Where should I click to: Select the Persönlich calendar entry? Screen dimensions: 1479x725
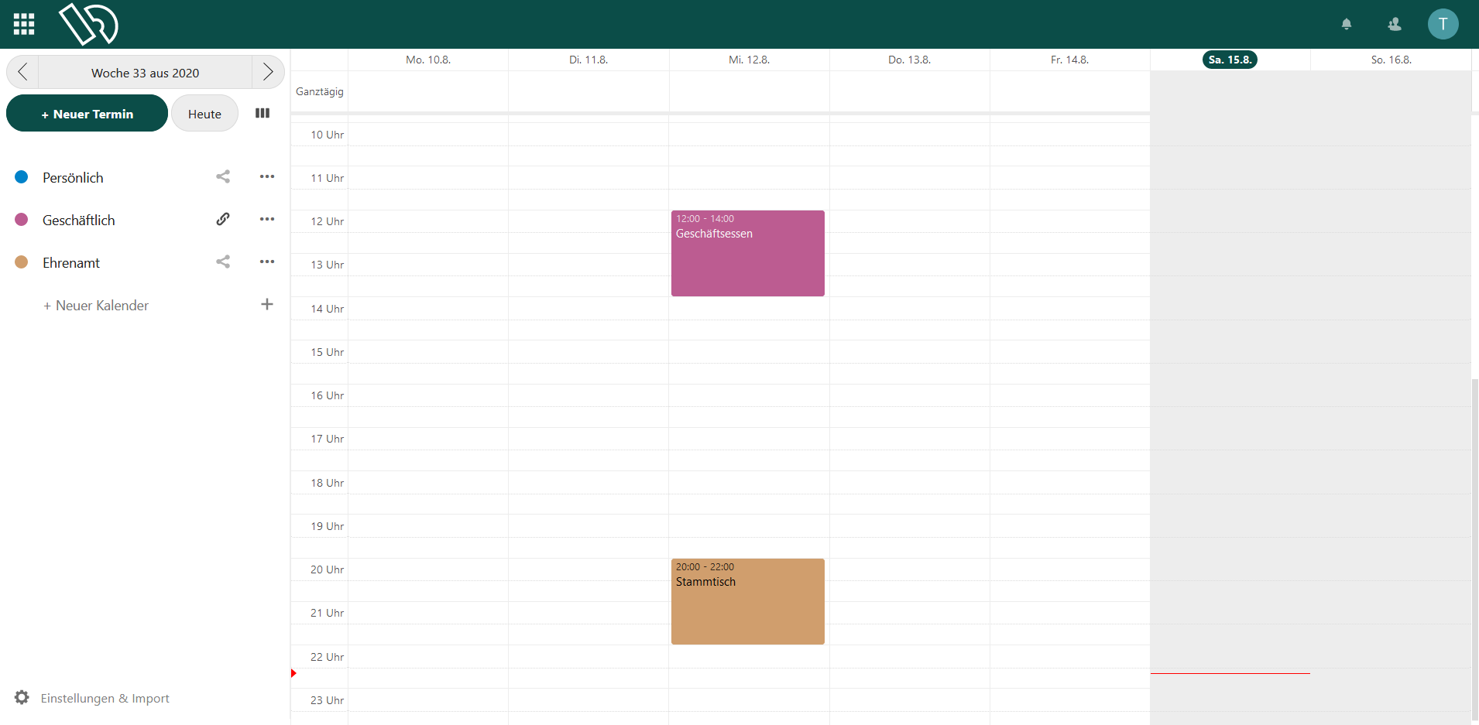pos(73,178)
